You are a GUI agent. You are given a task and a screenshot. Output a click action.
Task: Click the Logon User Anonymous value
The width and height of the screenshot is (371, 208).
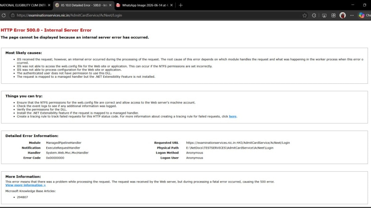194,158
